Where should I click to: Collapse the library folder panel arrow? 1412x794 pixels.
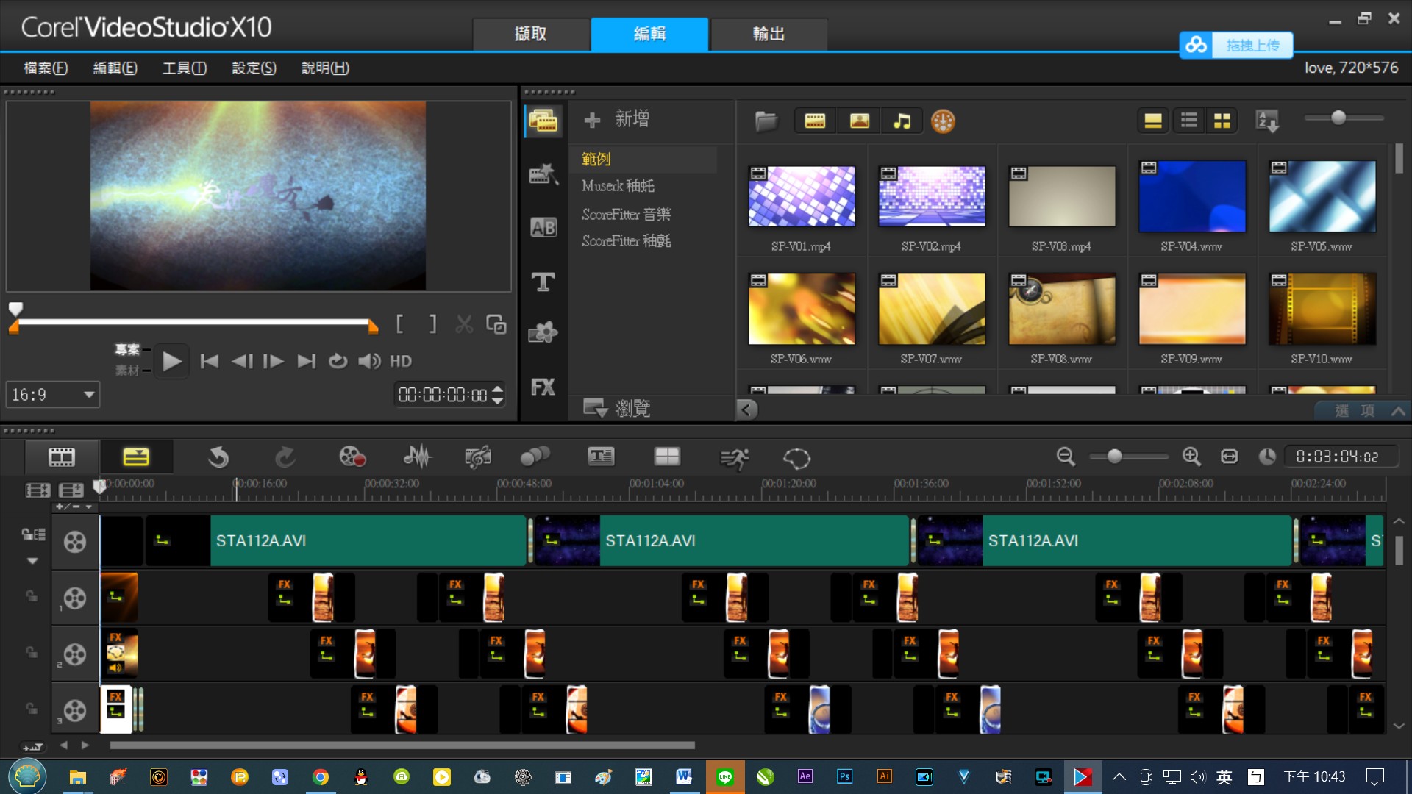pyautogui.click(x=747, y=409)
